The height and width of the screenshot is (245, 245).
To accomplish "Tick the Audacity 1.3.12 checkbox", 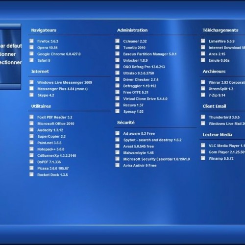I will (31, 129).
